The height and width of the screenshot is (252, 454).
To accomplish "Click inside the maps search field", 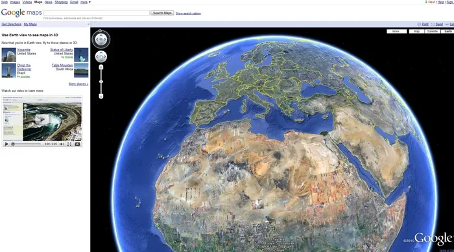I will click(97, 13).
